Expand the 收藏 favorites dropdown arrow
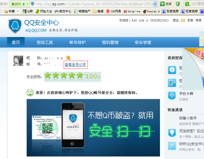 point(18,11)
